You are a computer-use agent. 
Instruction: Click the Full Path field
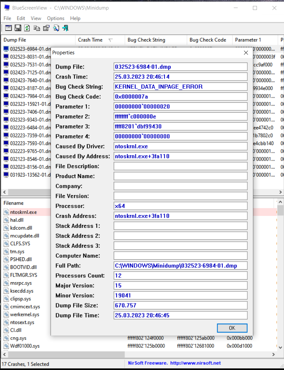click(x=181, y=266)
